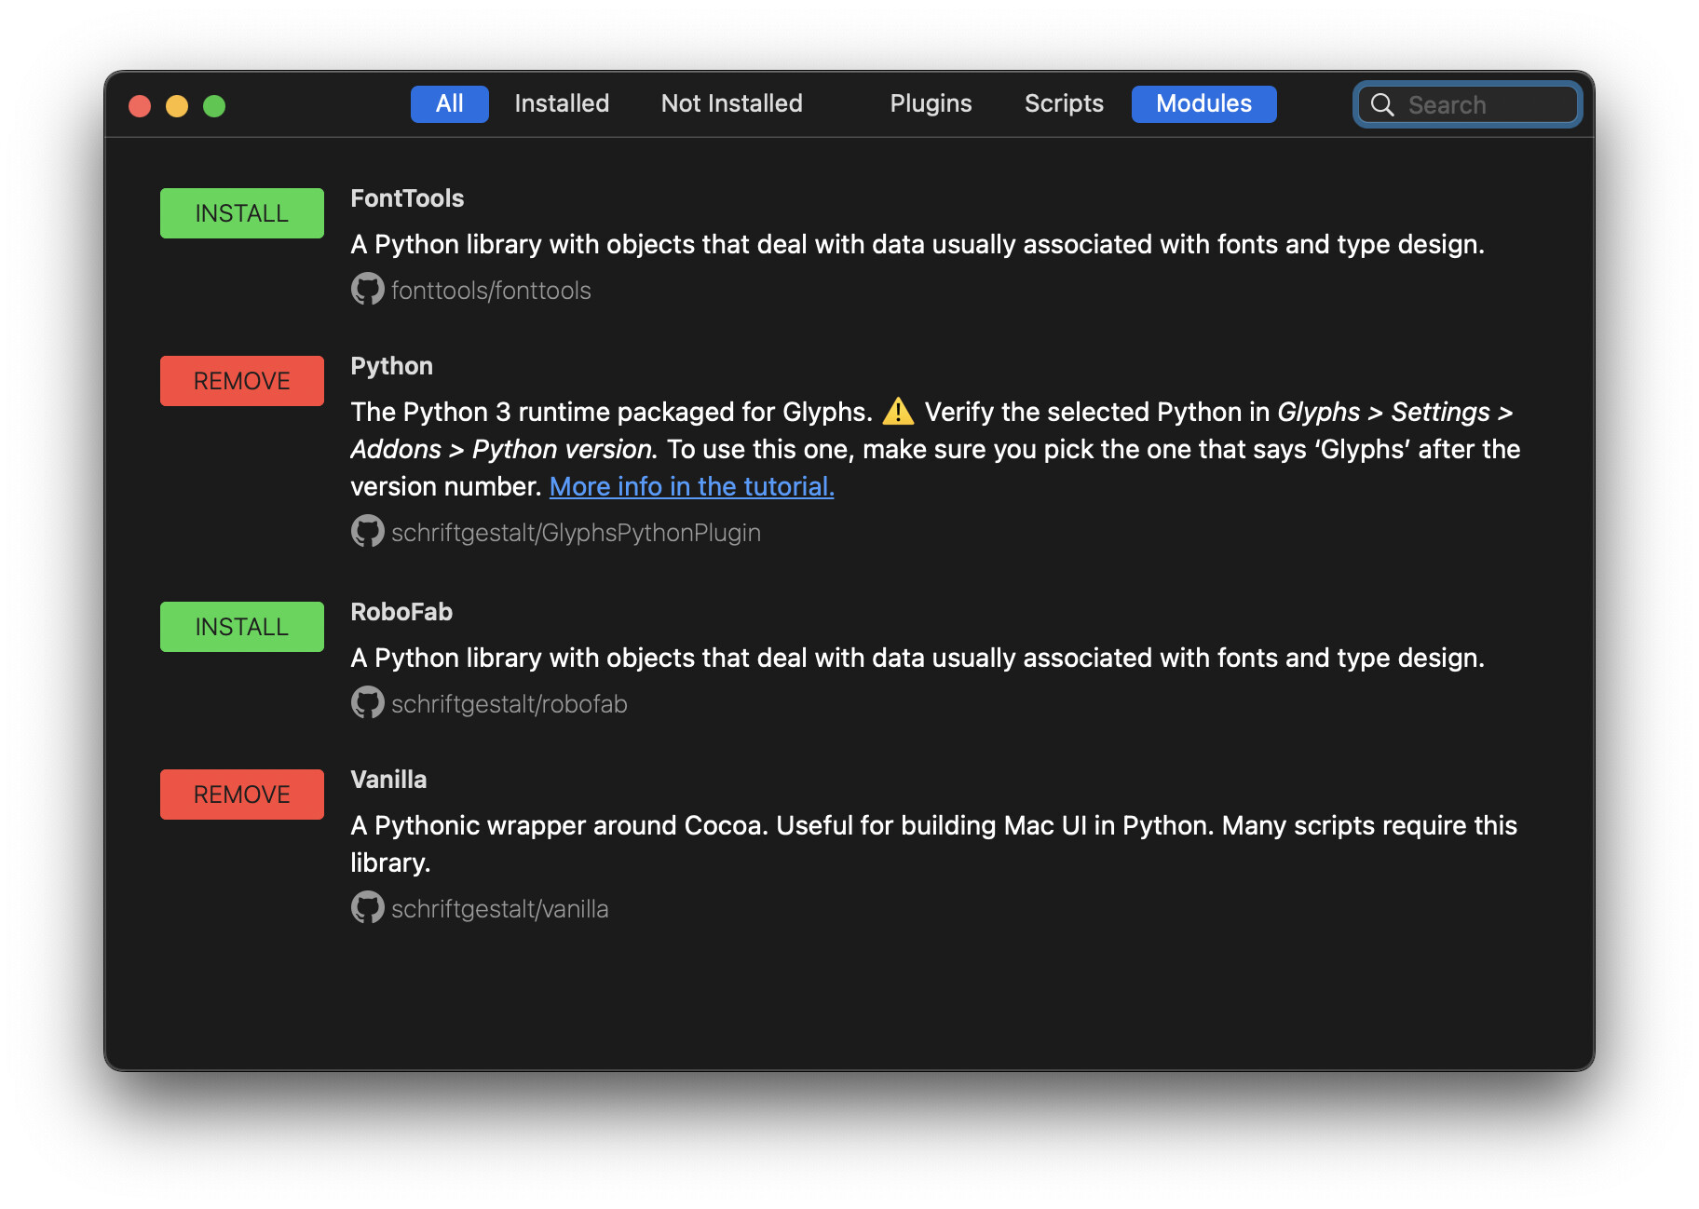Click the GitHub icon next to schriftgestalt/robofab
Screen dimensions: 1699x1209
coord(367,703)
